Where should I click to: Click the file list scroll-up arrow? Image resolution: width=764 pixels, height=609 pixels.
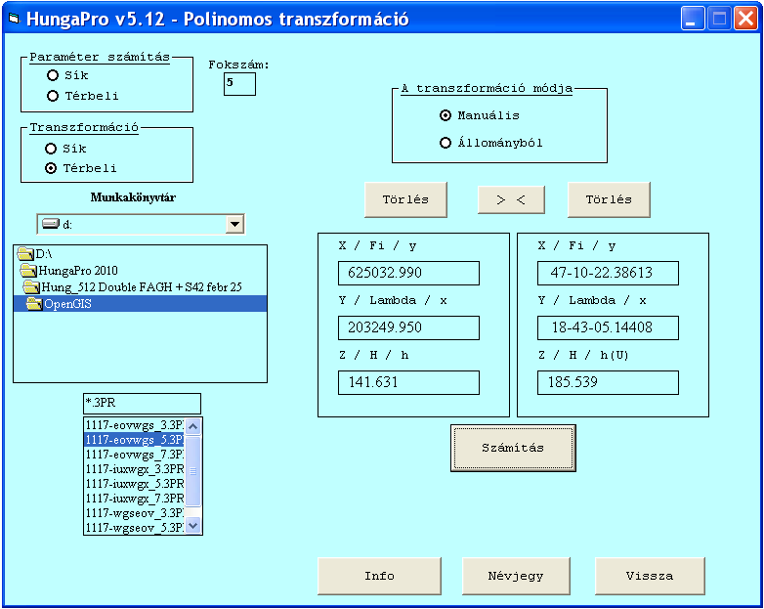[x=192, y=426]
